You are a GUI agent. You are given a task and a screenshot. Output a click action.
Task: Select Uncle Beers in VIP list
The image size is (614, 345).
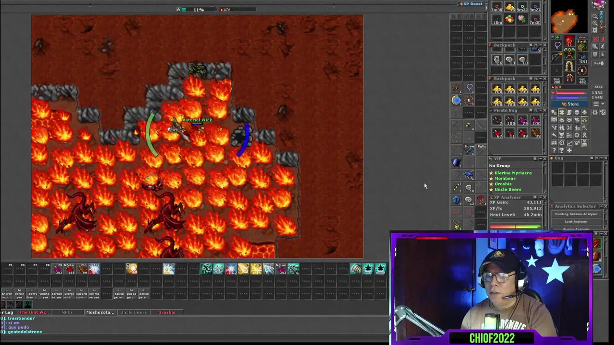[508, 190]
